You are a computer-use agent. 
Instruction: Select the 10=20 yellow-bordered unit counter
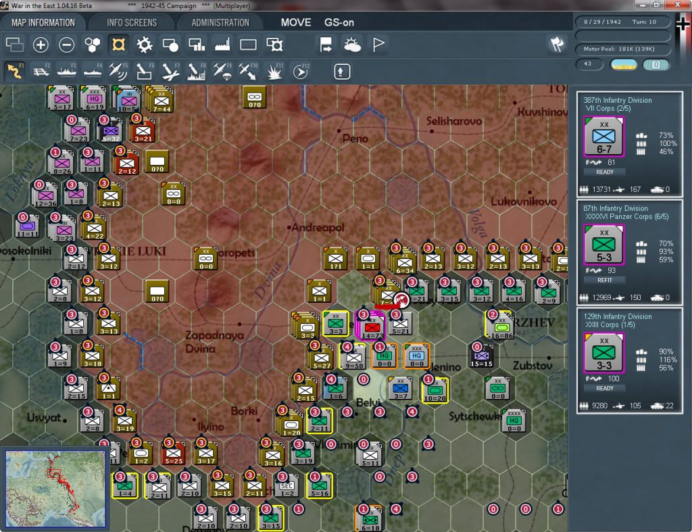[x=435, y=390]
